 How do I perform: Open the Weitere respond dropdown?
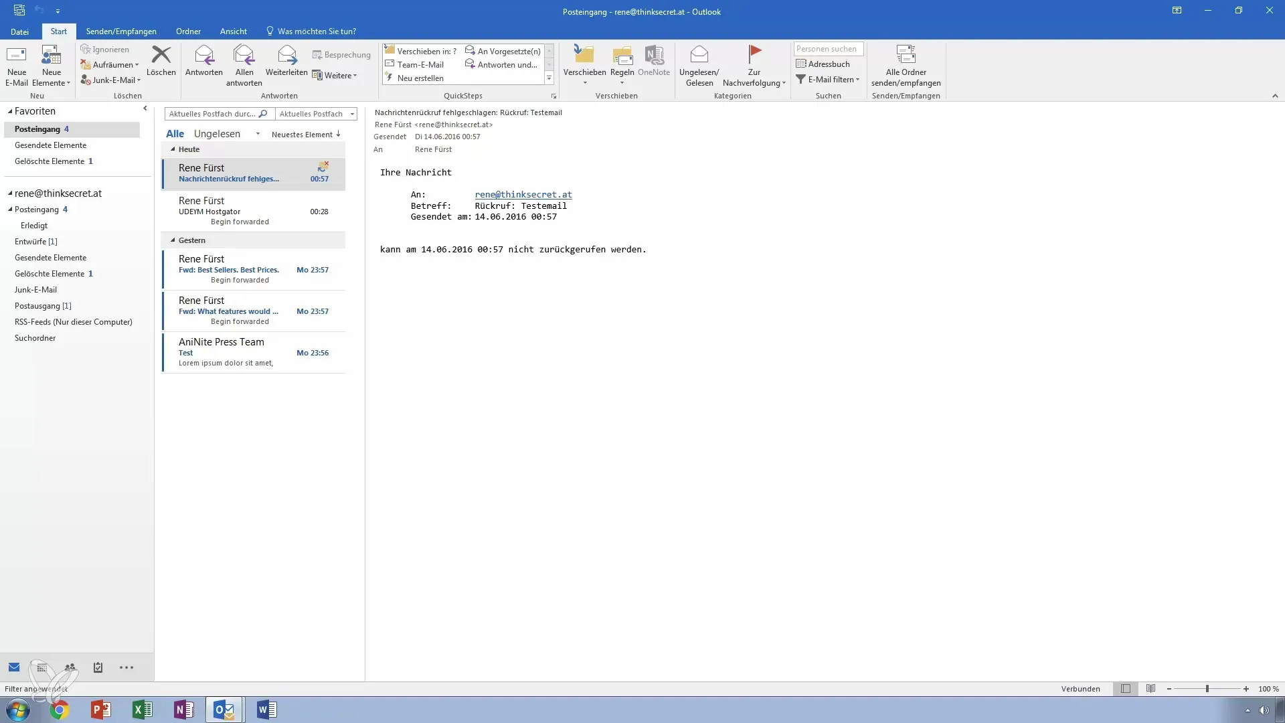tap(335, 76)
